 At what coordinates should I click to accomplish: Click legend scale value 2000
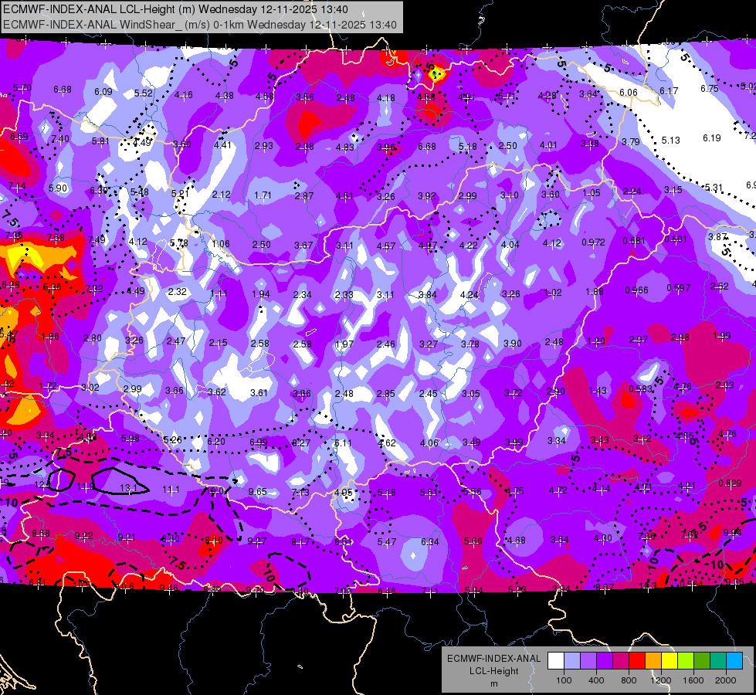[x=726, y=680]
